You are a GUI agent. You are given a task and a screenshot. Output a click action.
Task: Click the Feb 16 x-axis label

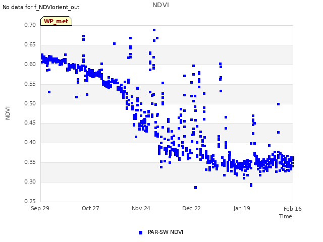pyautogui.click(x=293, y=209)
